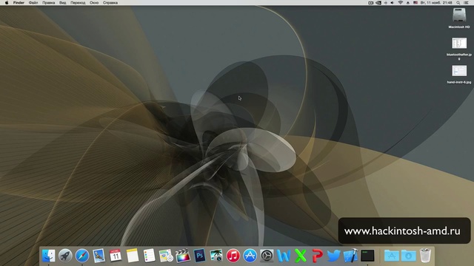Open the Вид menu
Image resolution: width=474 pixels, height=266 pixels.
62,3
